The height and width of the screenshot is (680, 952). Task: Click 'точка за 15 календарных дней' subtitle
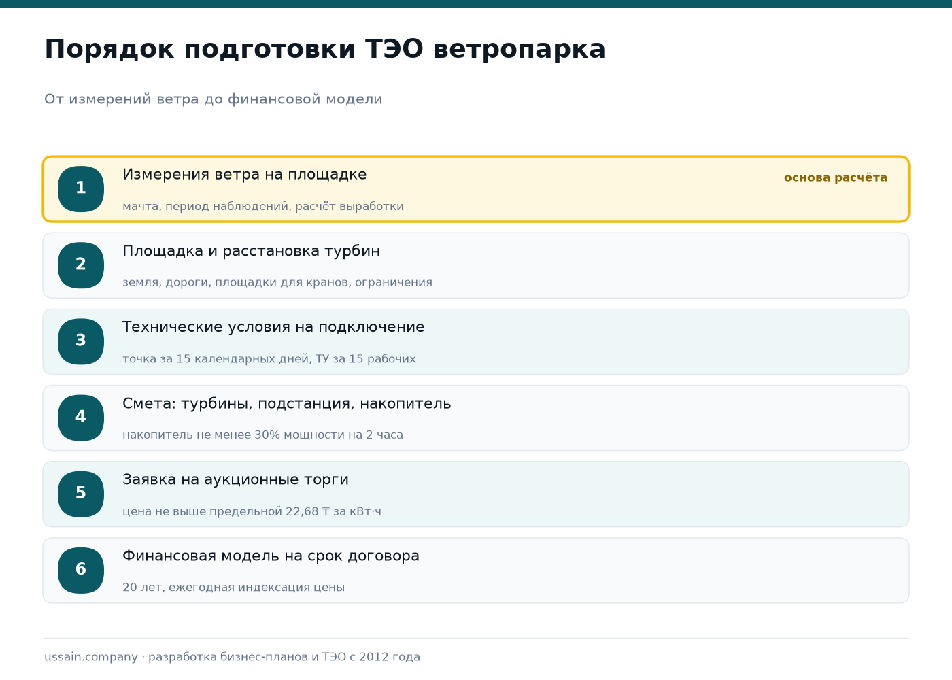pyautogui.click(x=269, y=358)
